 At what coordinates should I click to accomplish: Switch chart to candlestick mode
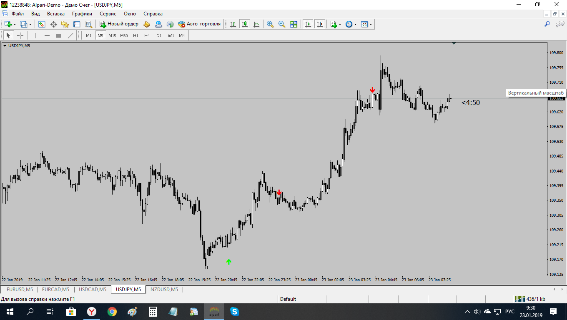[245, 24]
